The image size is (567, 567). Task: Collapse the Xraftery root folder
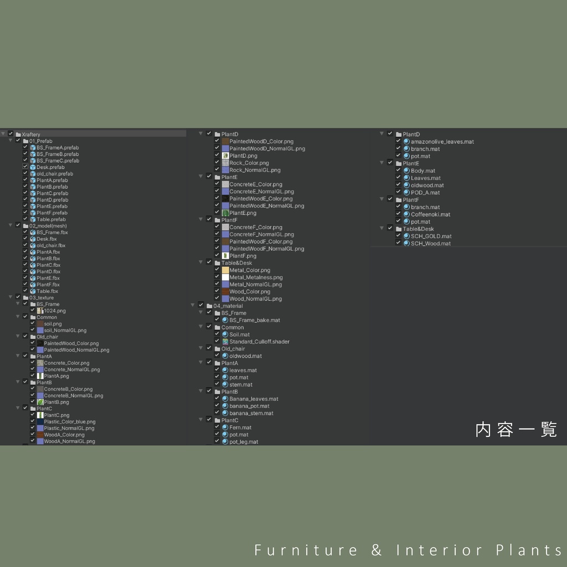[x=3, y=134]
